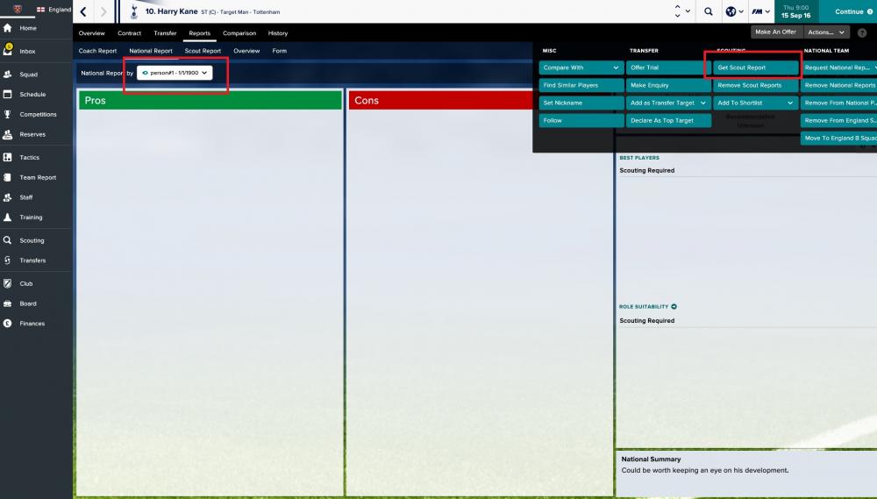Click the Tactics board icon
The height and width of the screenshot is (499, 877).
pos(8,157)
